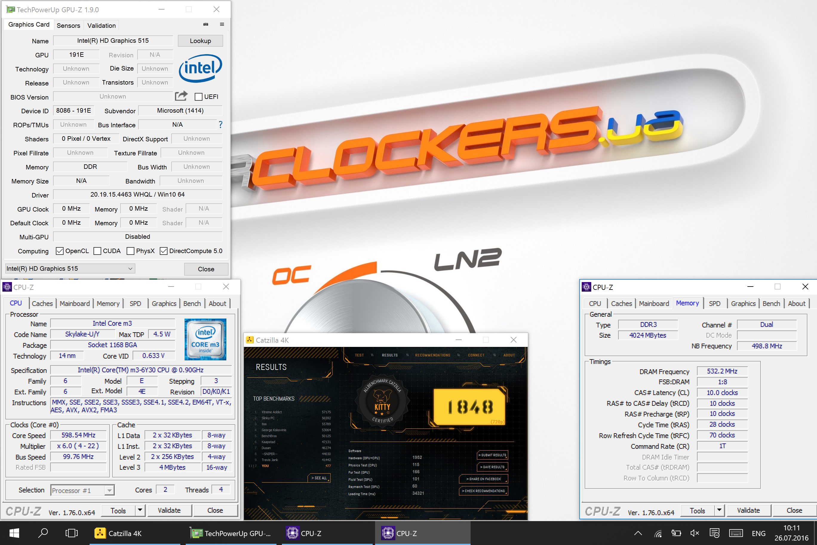Screen dimensions: 817x545
Task: Click the Catzilla 4K title bar icon
Action: point(249,340)
